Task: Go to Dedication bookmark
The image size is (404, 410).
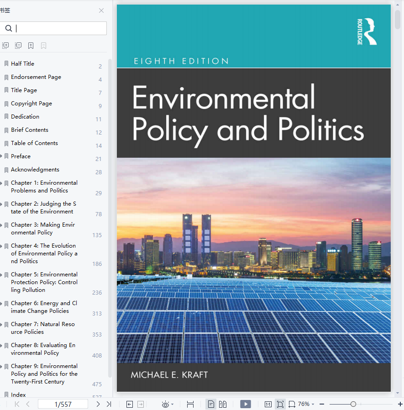Action: point(25,117)
